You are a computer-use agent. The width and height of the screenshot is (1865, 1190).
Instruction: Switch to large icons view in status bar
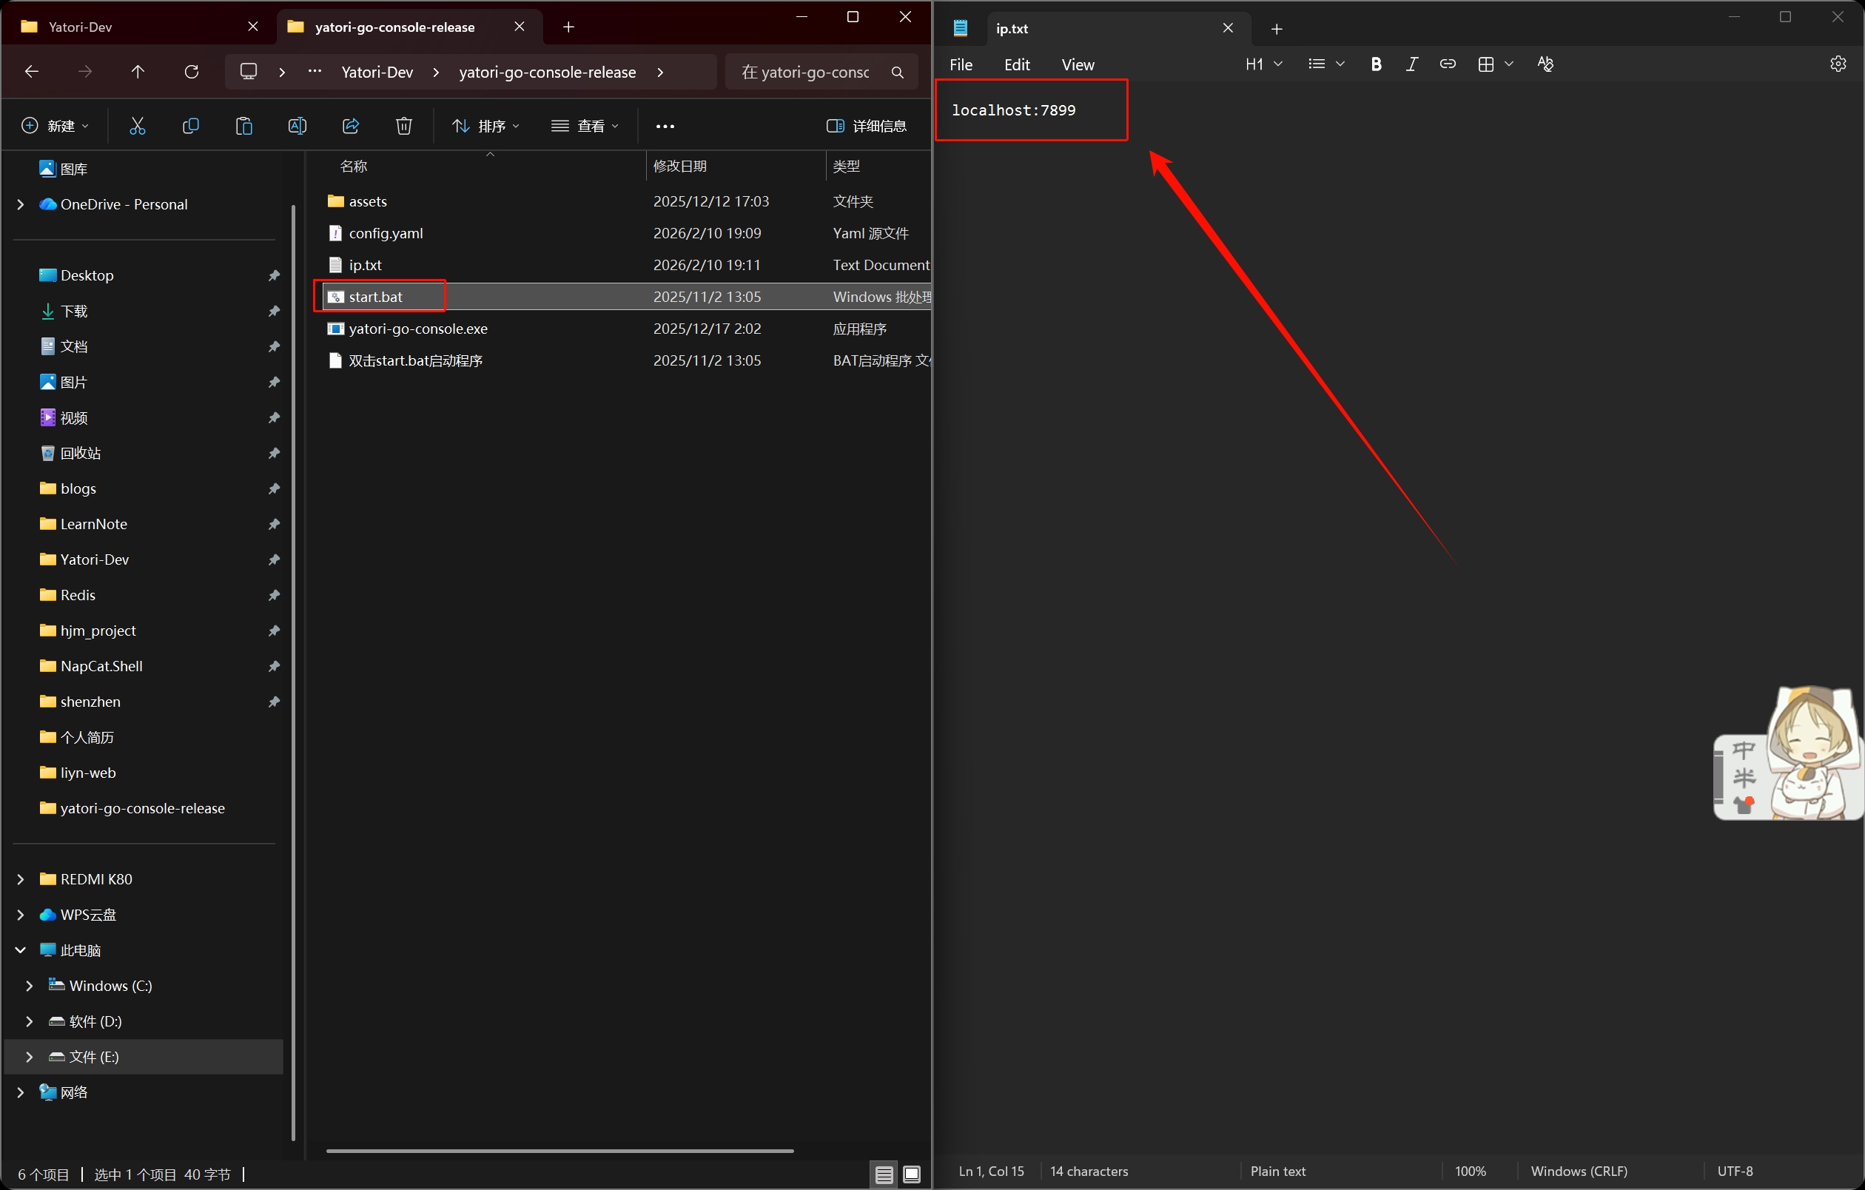913,1174
